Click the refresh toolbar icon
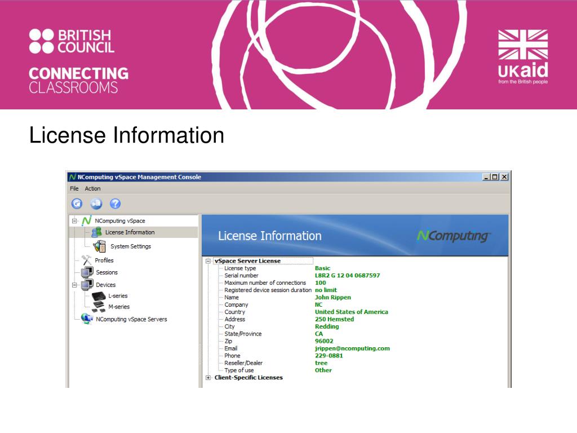577x433 pixels. [77, 203]
